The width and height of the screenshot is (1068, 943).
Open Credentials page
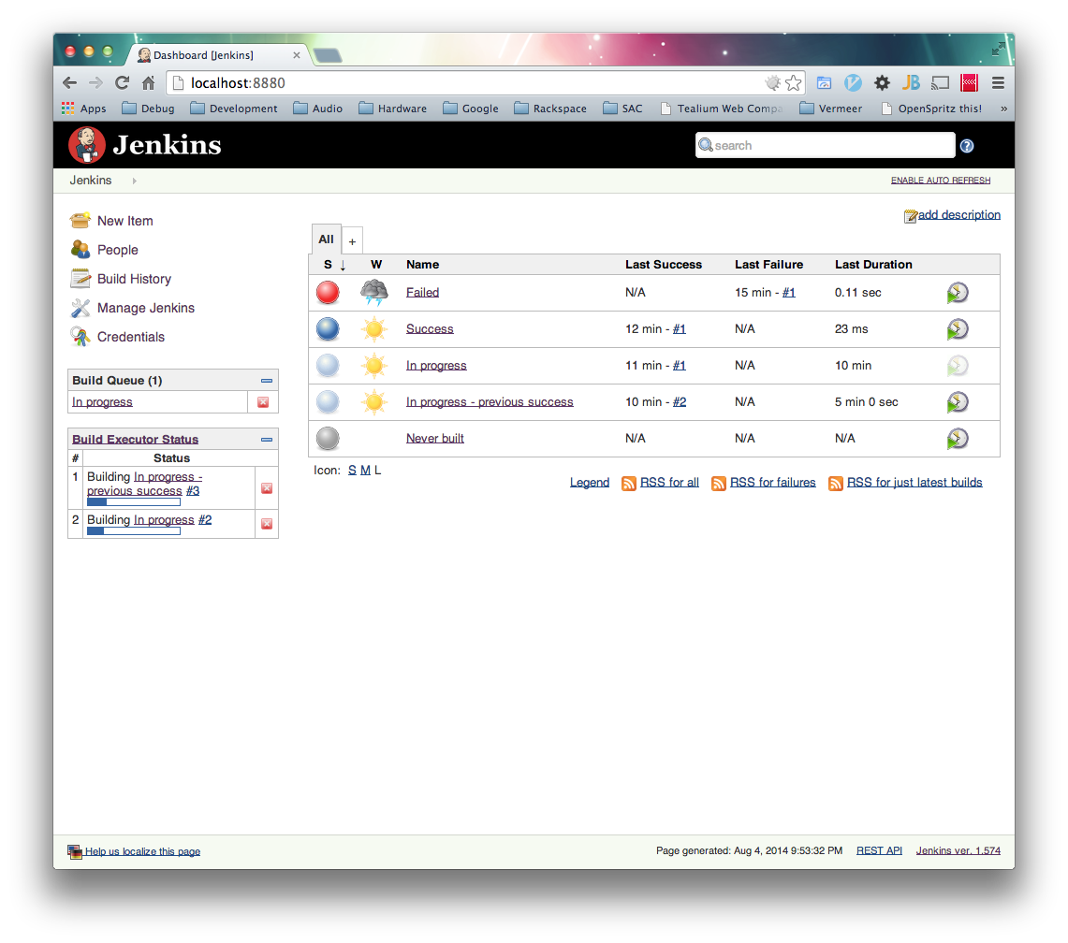click(131, 337)
